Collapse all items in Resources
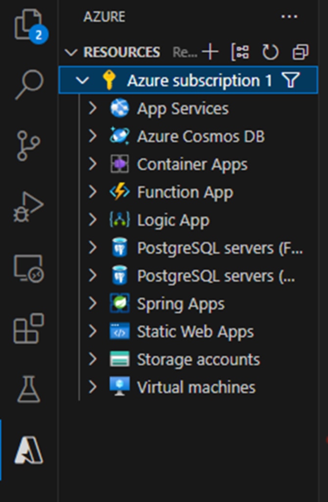The width and height of the screenshot is (328, 502). tap(300, 52)
